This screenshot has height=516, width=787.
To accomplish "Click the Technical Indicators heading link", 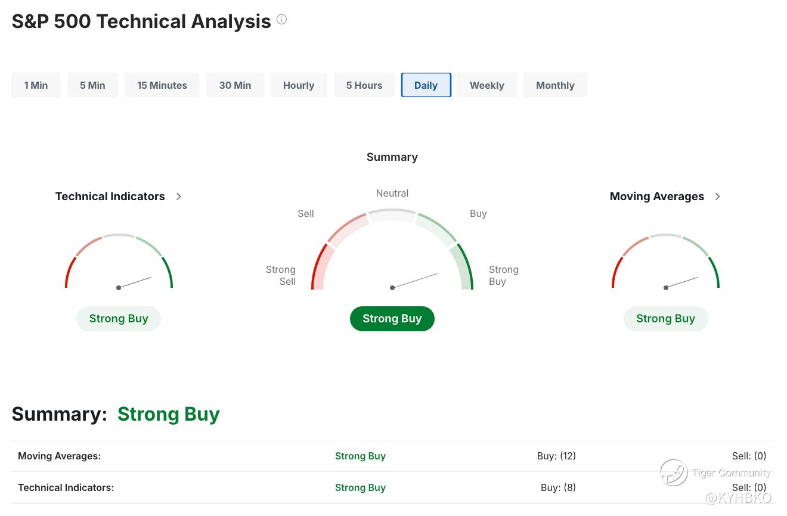I will 110,197.
